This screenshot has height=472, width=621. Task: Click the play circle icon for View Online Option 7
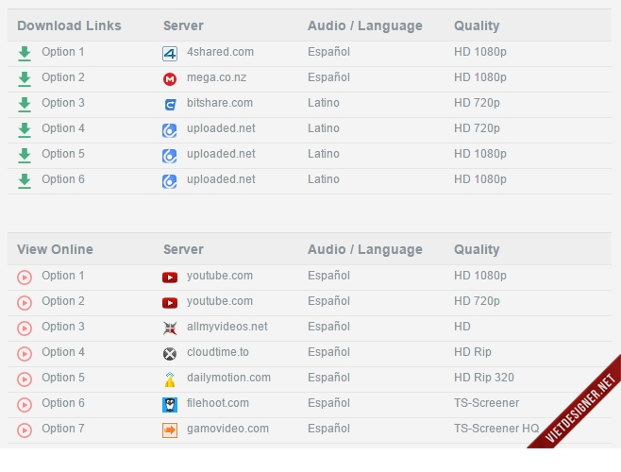coord(25,430)
